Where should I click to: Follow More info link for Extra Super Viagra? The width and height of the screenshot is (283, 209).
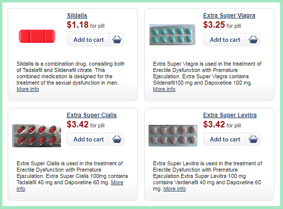coord(164,89)
